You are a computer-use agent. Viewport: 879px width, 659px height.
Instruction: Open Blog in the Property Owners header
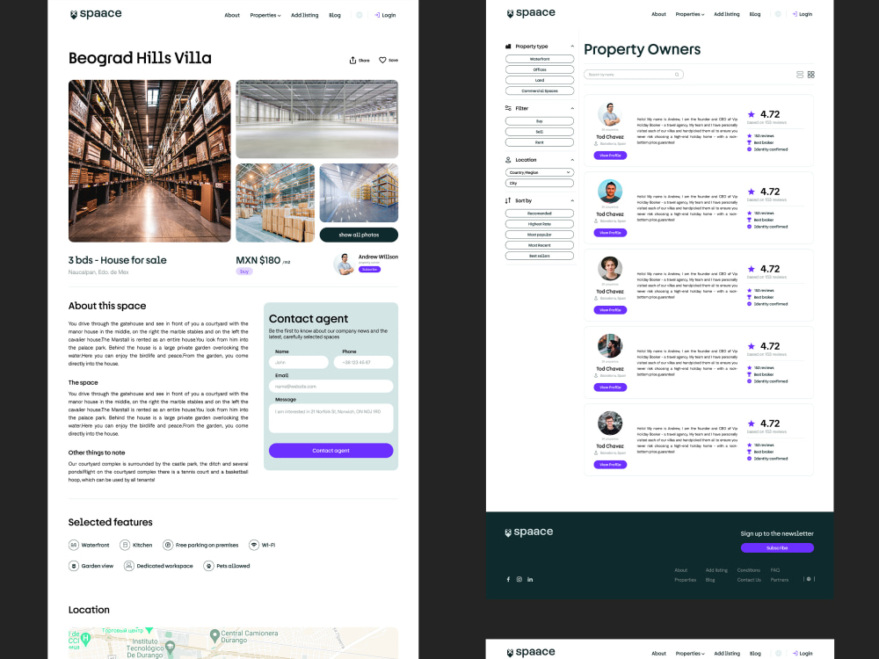click(755, 14)
